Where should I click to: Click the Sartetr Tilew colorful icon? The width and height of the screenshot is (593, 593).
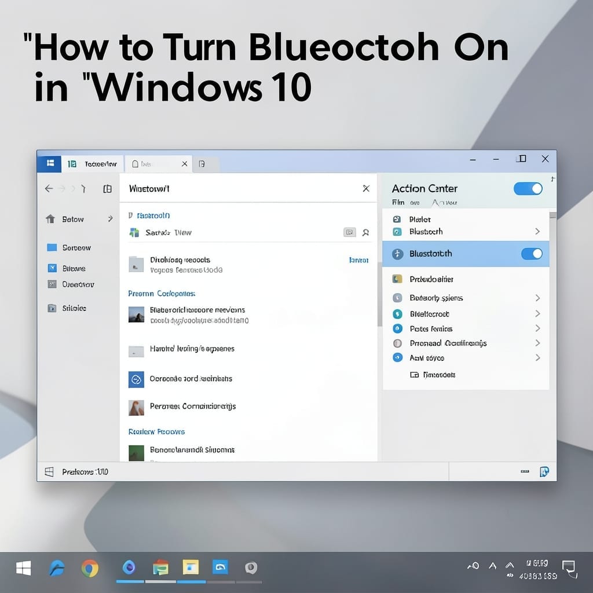pos(134,232)
